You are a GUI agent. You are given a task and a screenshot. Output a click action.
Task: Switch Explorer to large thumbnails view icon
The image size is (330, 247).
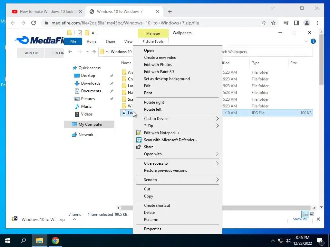pos(312,214)
